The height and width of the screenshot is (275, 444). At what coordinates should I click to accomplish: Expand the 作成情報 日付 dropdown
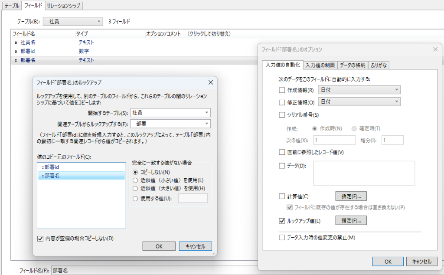point(359,90)
